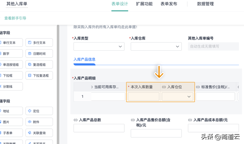Open the 查看新手引导 link
This screenshot has height=144, width=244.
(15, 18)
